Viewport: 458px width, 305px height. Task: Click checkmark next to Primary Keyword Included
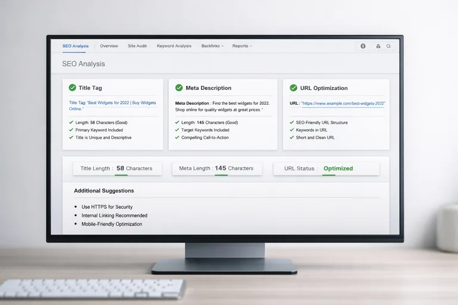tap(71, 130)
